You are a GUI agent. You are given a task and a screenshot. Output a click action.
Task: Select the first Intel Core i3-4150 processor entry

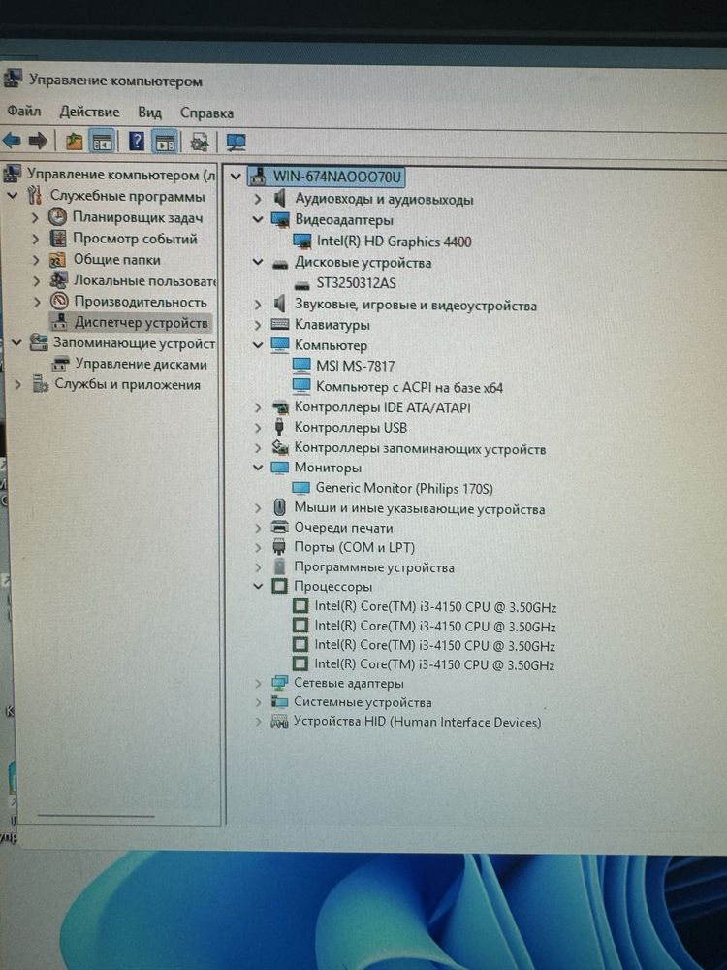(435, 607)
